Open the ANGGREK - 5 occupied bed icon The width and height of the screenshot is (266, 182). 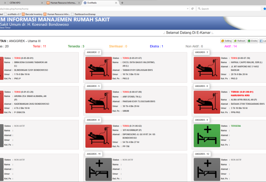(99, 102)
